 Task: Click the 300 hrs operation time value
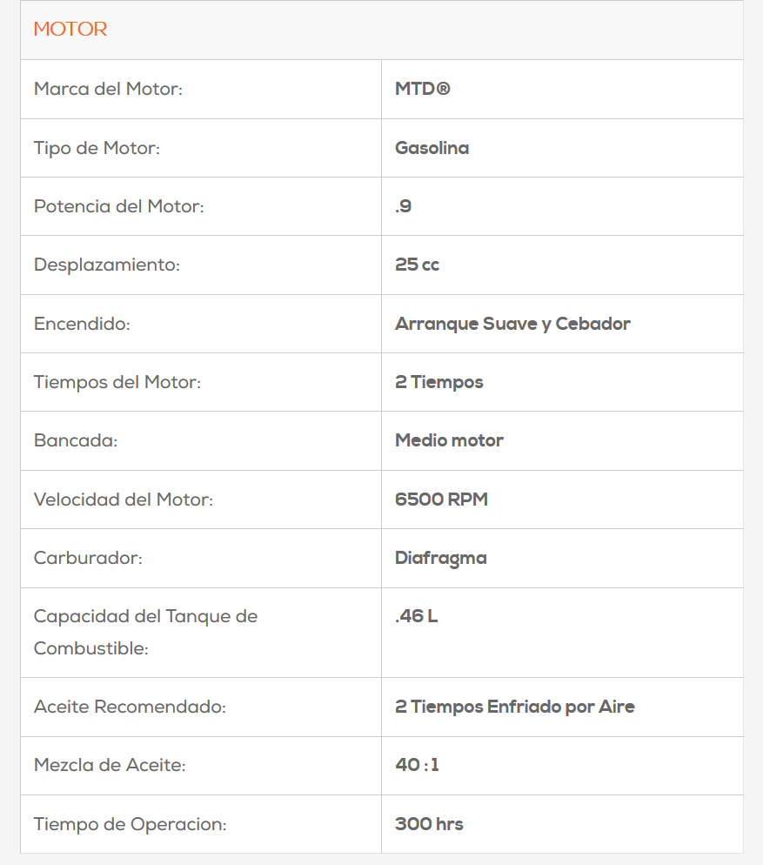(x=429, y=824)
